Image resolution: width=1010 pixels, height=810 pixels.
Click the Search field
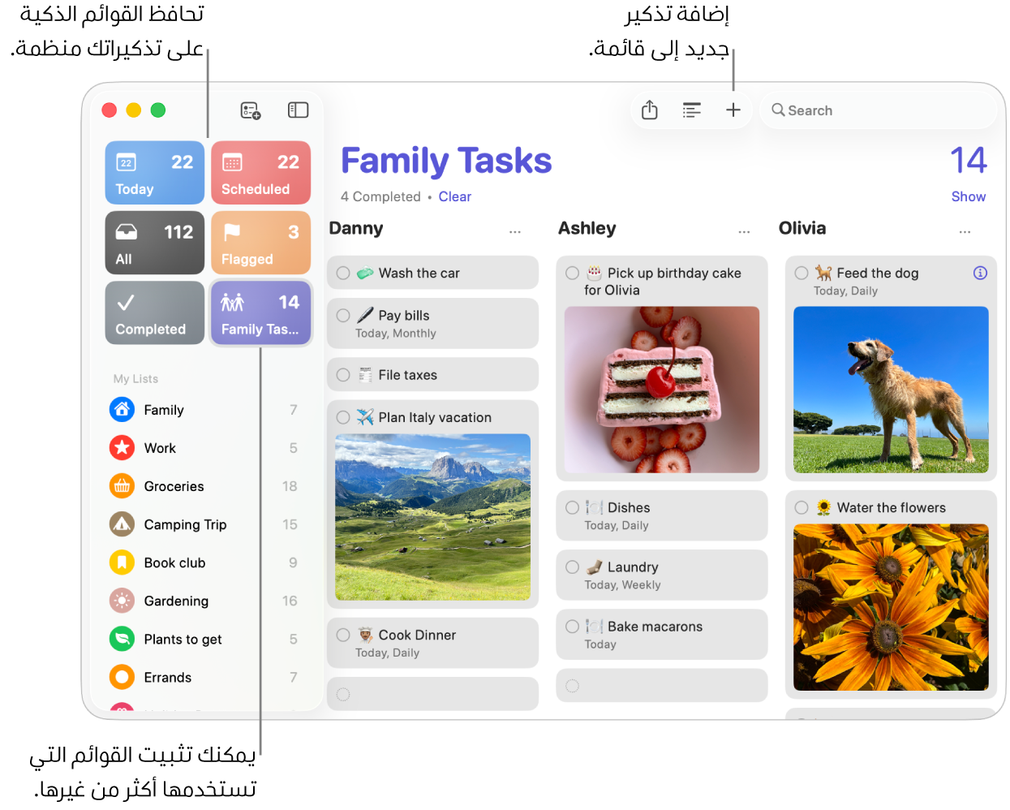[878, 110]
